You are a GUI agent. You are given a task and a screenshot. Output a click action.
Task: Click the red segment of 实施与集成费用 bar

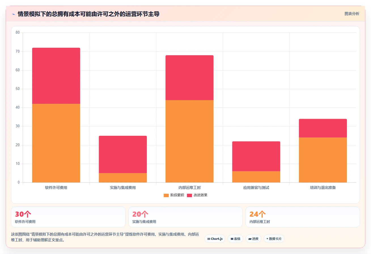coord(123,154)
